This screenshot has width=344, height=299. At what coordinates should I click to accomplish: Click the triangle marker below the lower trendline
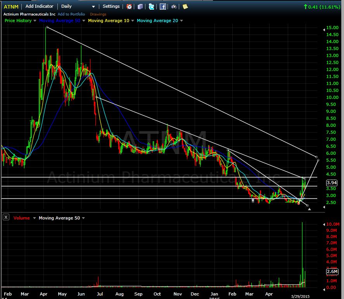(309, 209)
